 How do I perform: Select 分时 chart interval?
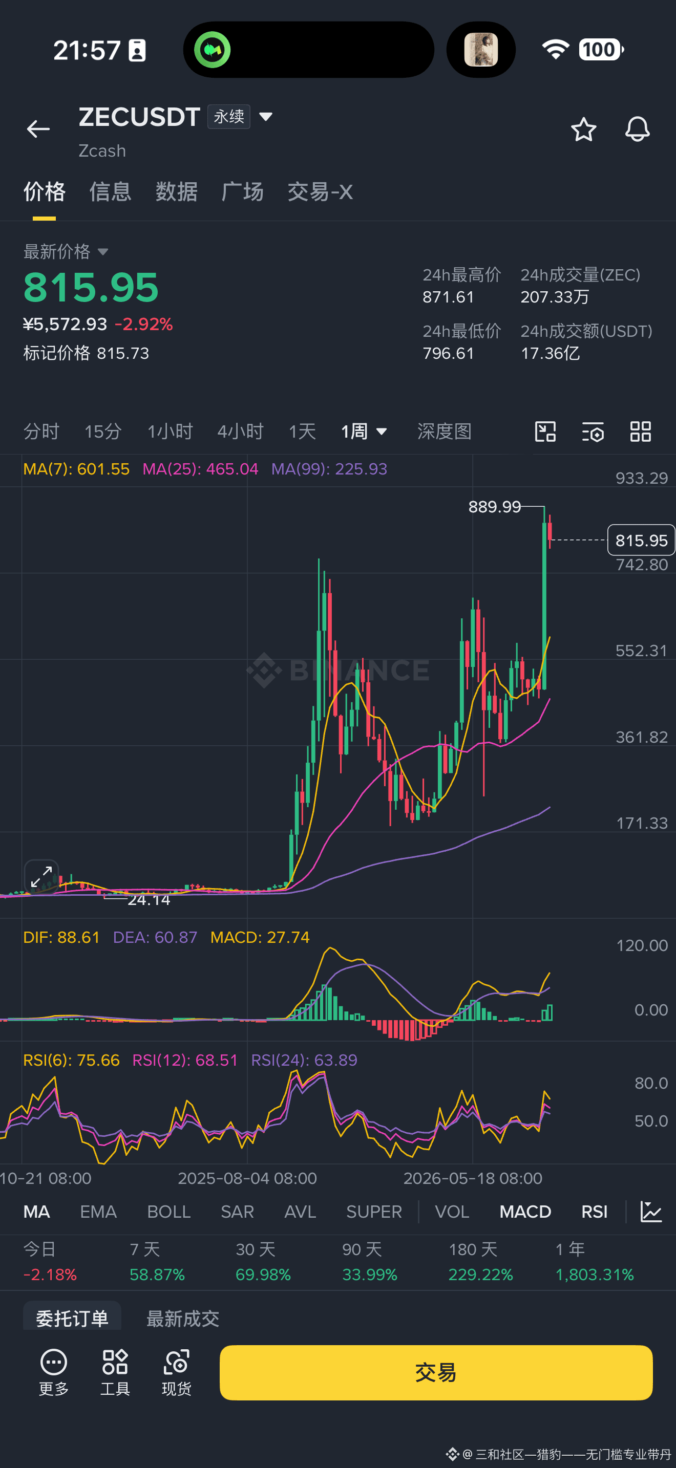[41, 431]
